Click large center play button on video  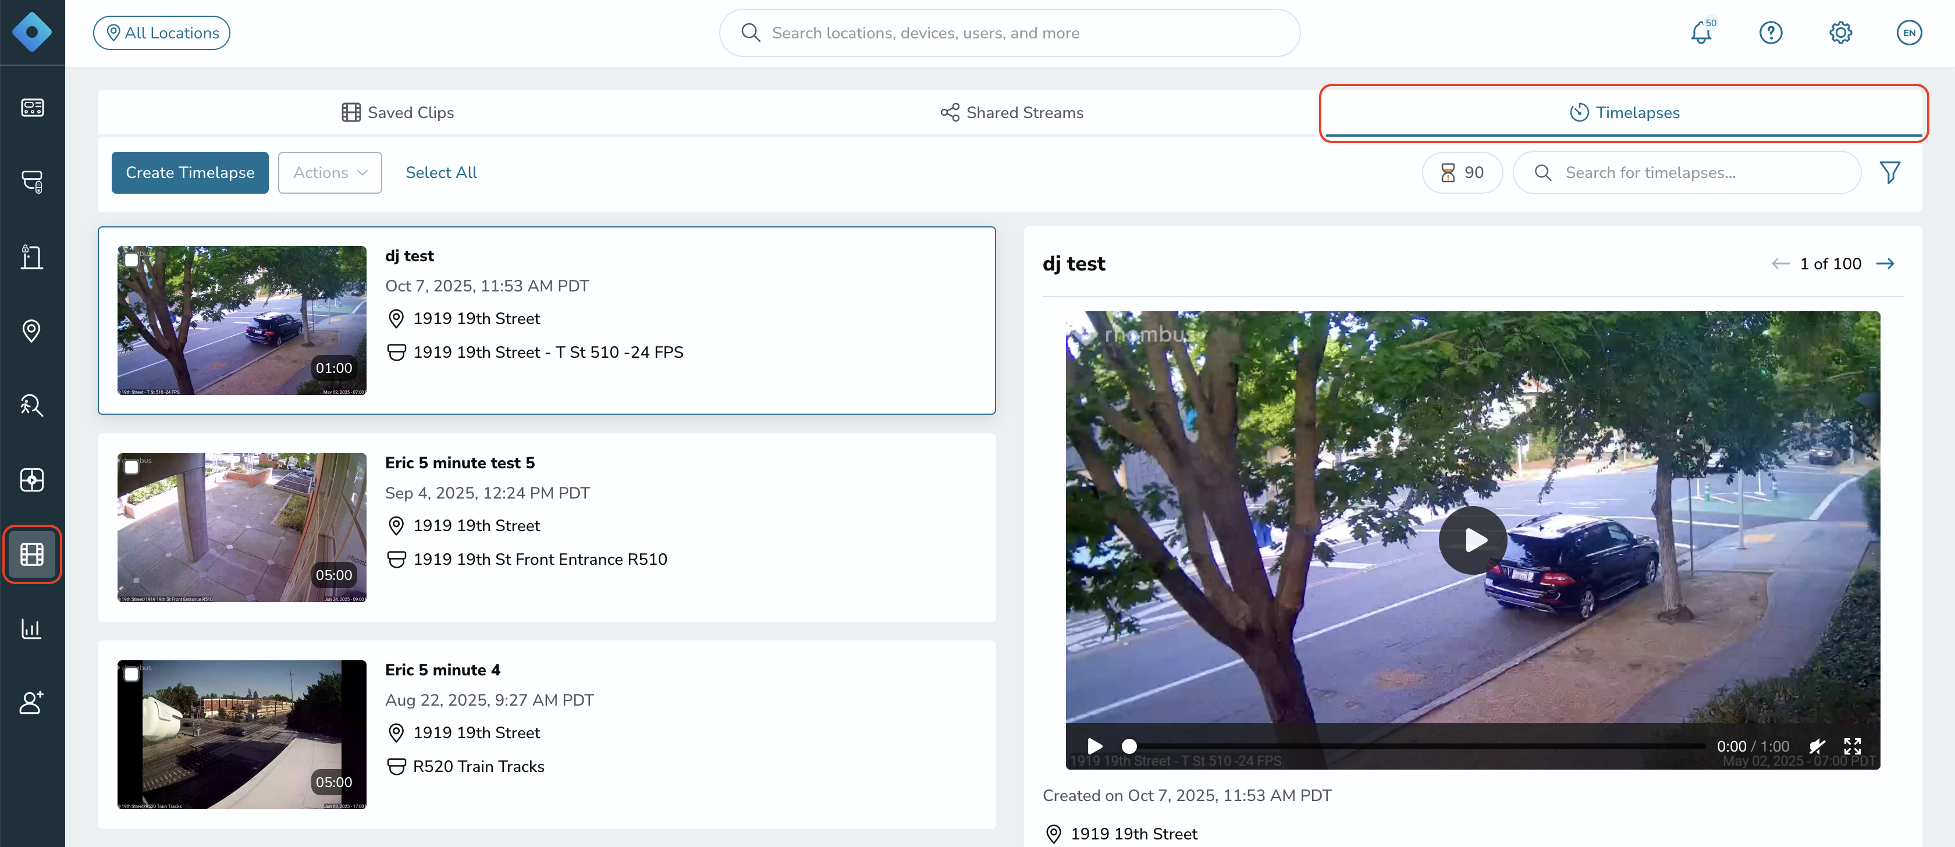click(x=1473, y=540)
